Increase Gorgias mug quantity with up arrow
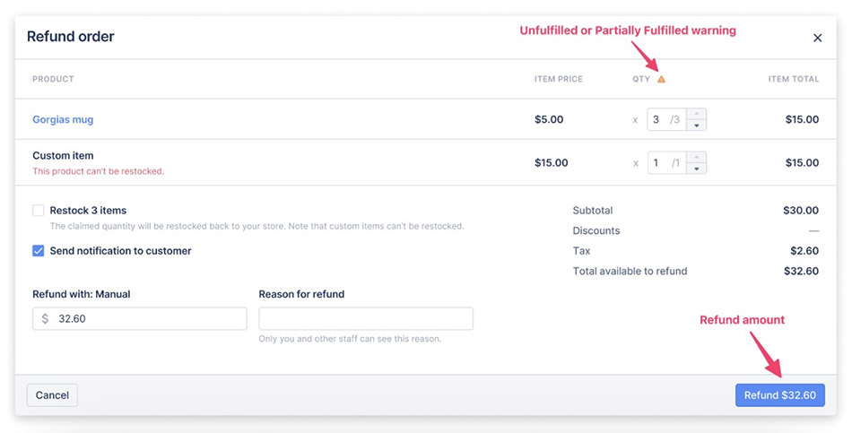The height and width of the screenshot is (433, 852). pos(697,114)
